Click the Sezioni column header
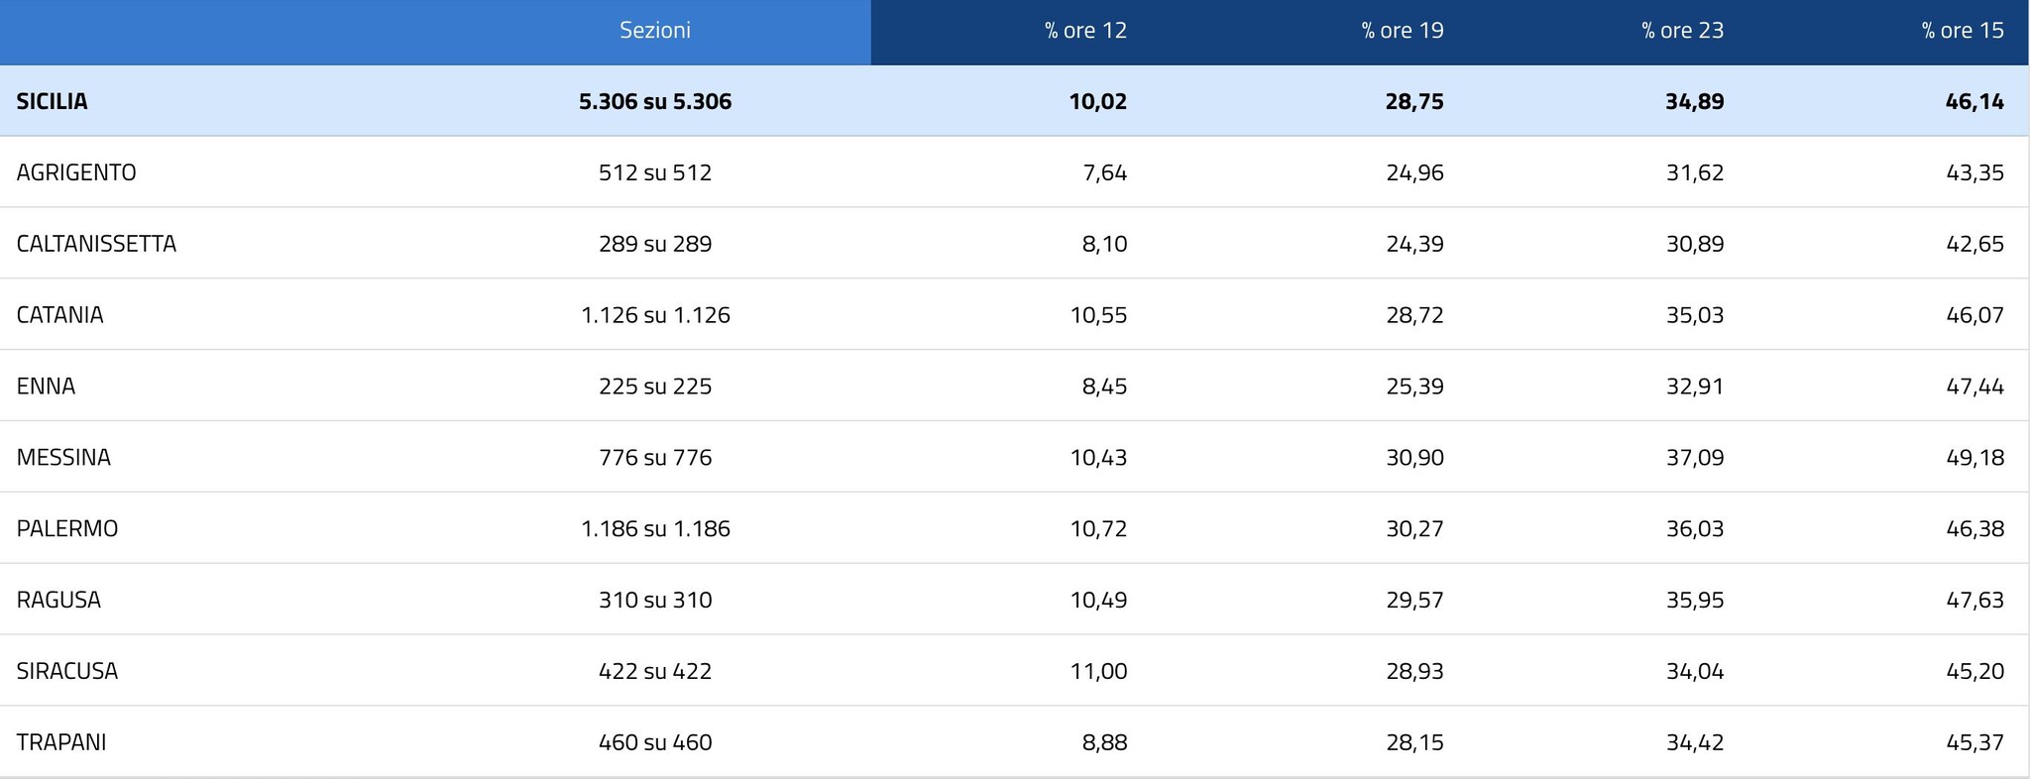 pyautogui.click(x=654, y=31)
